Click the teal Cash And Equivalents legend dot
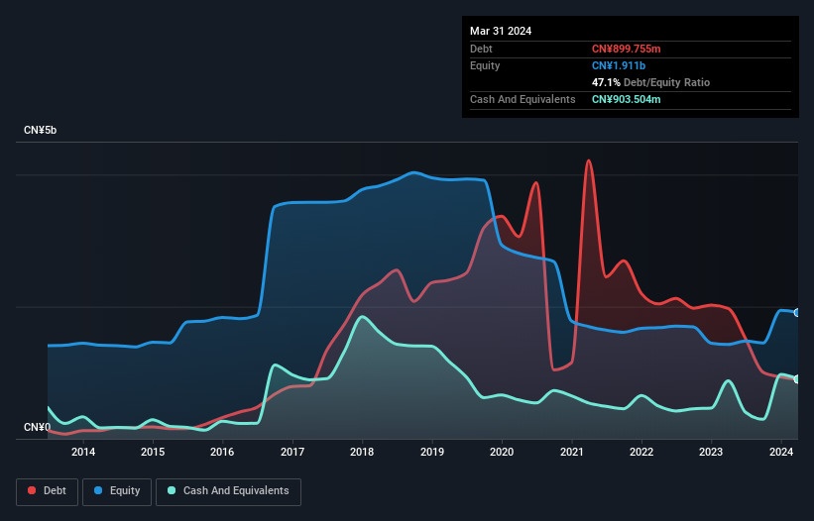This screenshot has height=521, width=814. (x=172, y=490)
